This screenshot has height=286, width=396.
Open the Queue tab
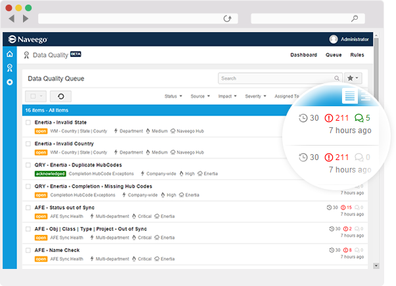334,55
